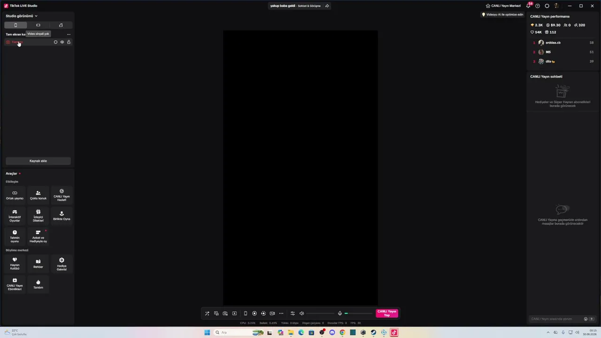Open more options in bottom toolbar
The height and width of the screenshot is (338, 601).
pos(281,314)
